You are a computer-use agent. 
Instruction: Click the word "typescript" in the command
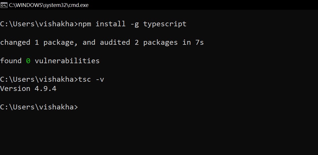pyautogui.click(x=165, y=24)
